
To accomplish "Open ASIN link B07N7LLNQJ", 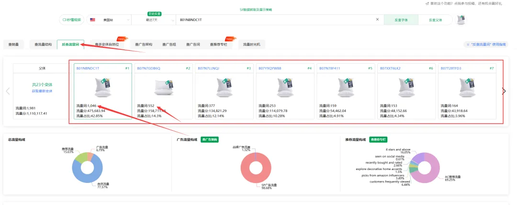I will click(208, 68).
